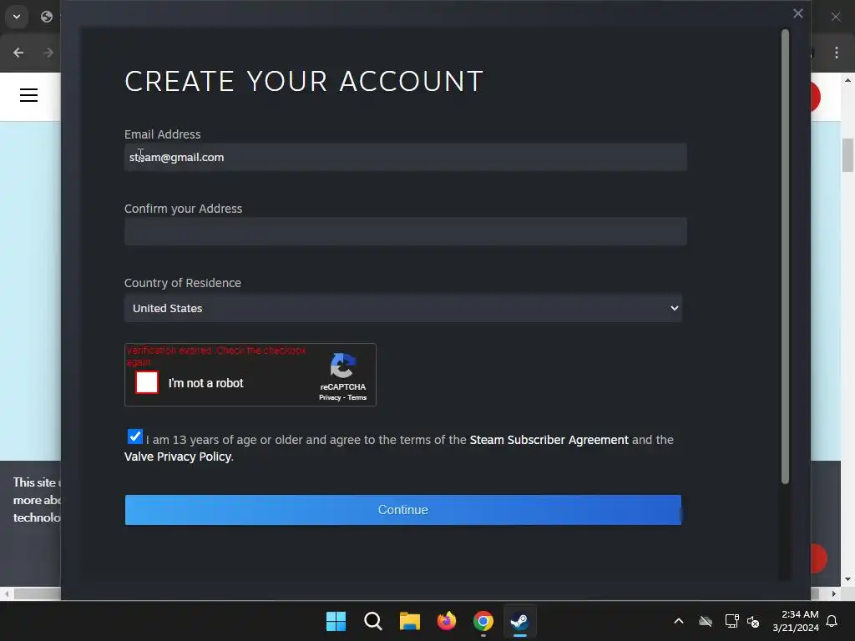Click the Confirm your Address field
The height and width of the screenshot is (641, 855).
coord(405,231)
